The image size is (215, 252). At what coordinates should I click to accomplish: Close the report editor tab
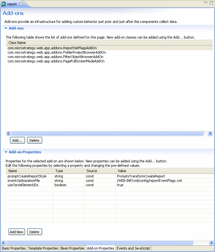21,4
